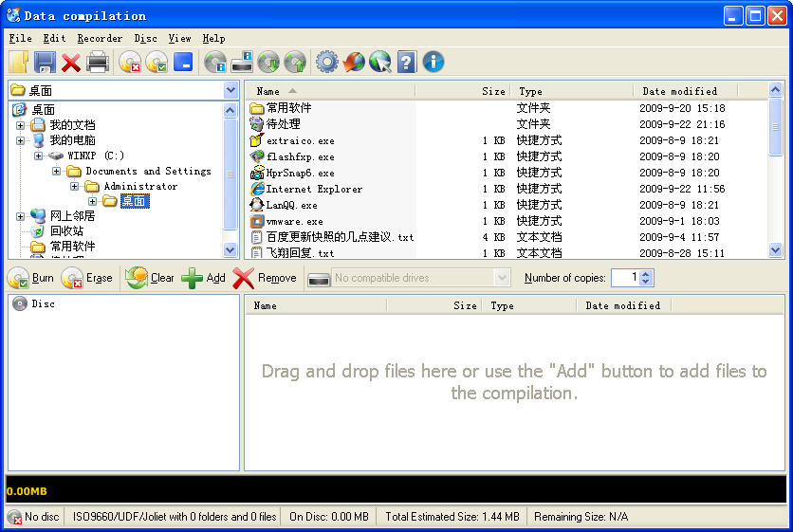Sort the compilation list by Size column
Image resolution: width=793 pixels, height=532 pixels.
click(x=433, y=305)
